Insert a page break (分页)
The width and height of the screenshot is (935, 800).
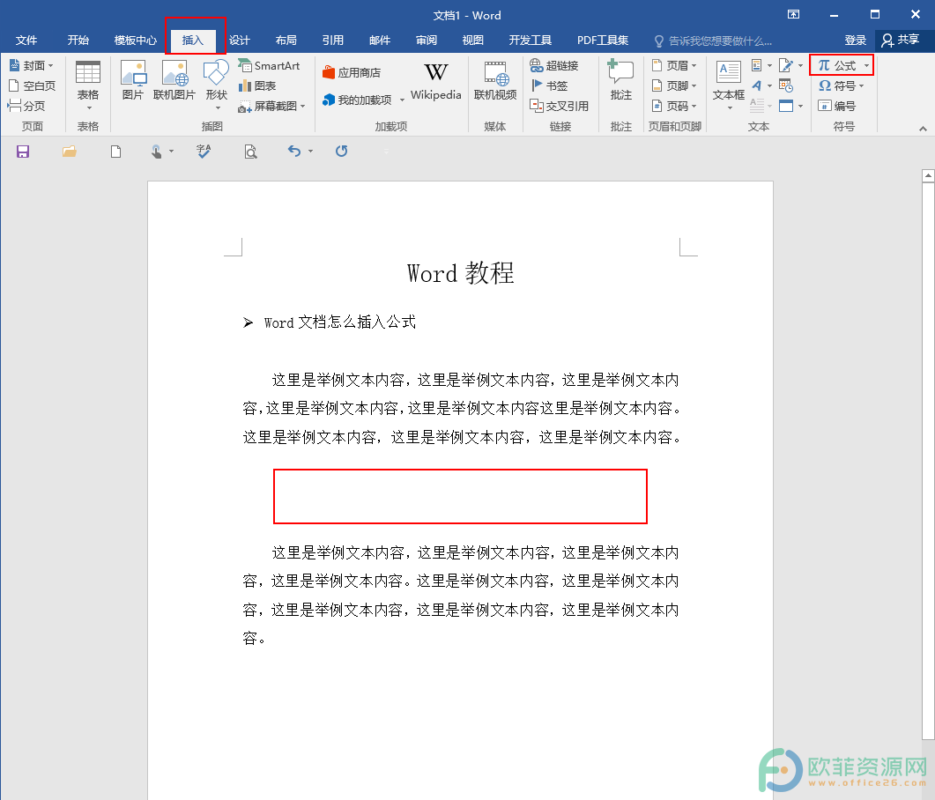[26, 106]
